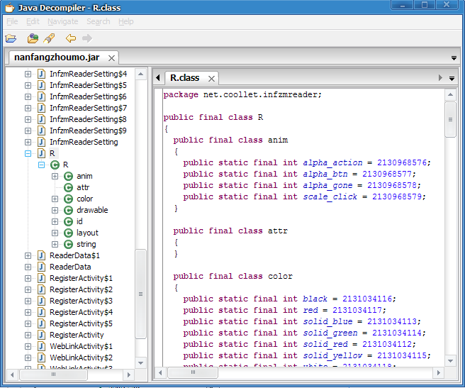This screenshot has height=388, width=465.
Task: Click code editor horizontal scrollbar thumb
Action: click(x=193, y=372)
